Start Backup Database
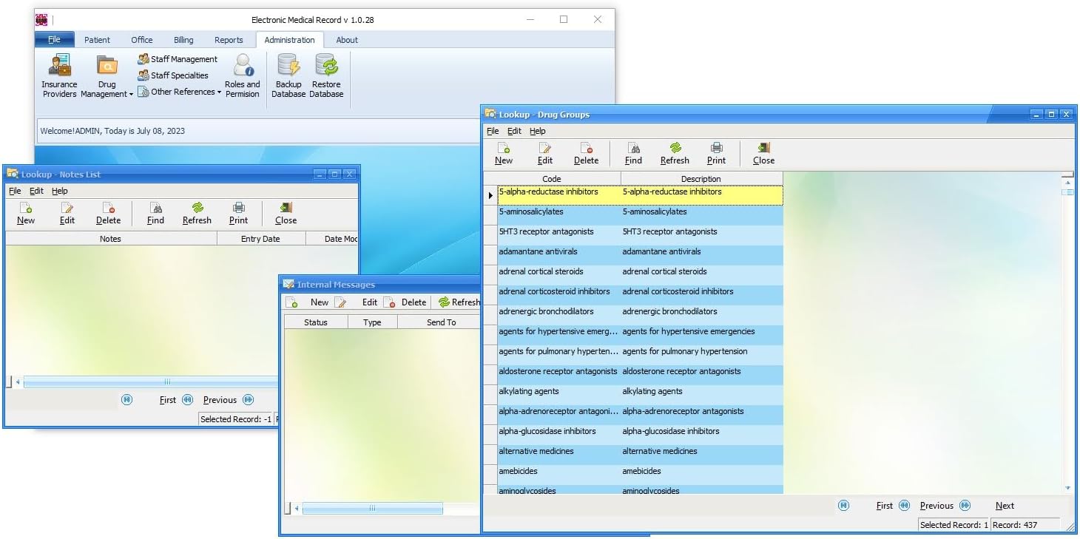Image resolution: width=1080 pixels, height=539 pixels. tap(288, 74)
